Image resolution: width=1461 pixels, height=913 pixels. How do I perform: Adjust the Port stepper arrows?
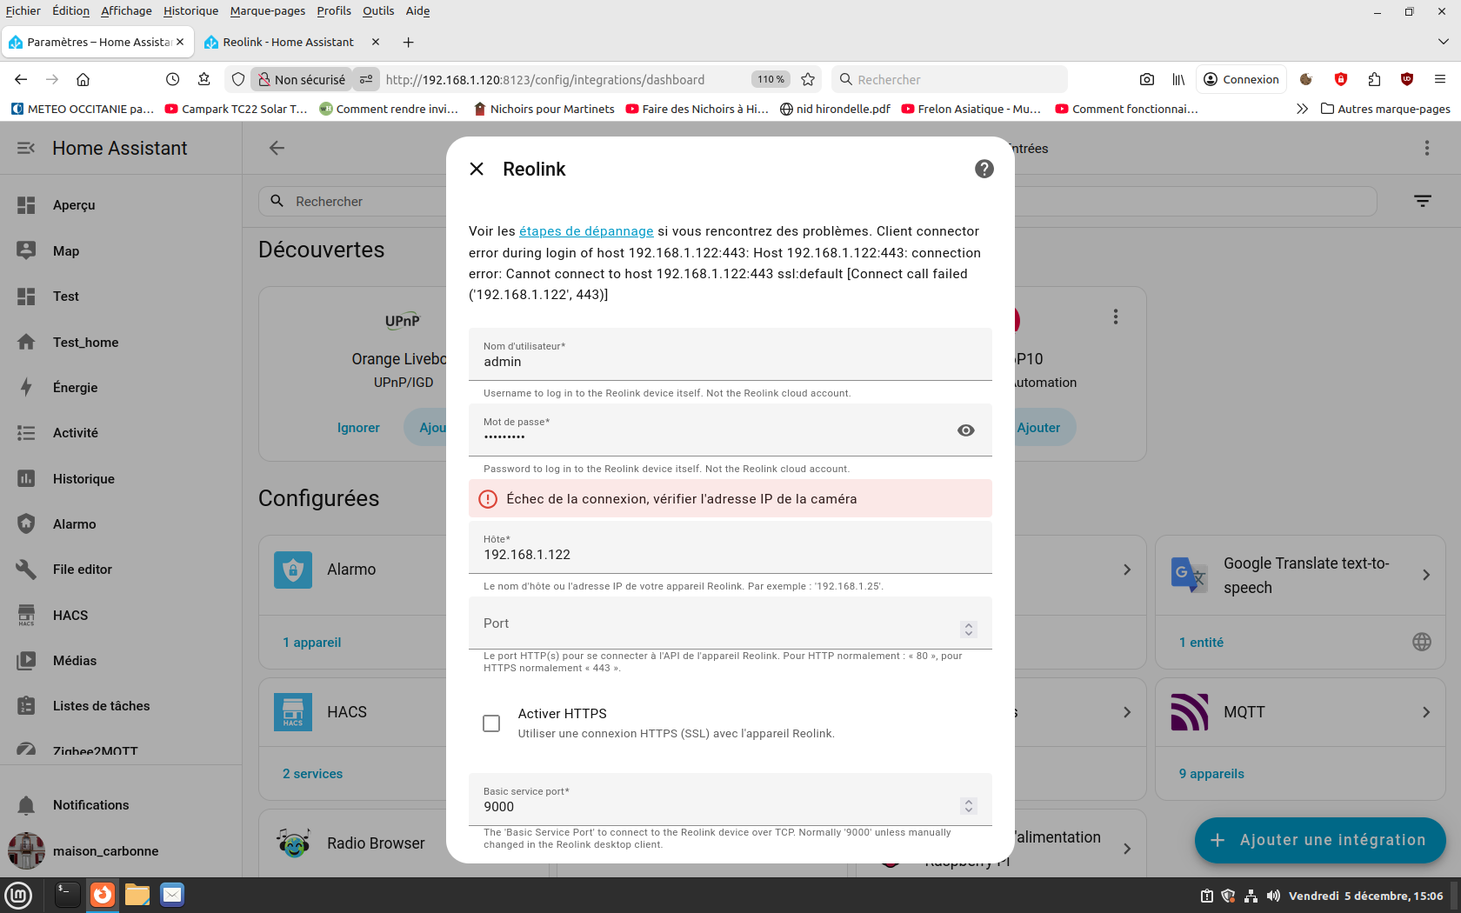pyautogui.click(x=968, y=629)
